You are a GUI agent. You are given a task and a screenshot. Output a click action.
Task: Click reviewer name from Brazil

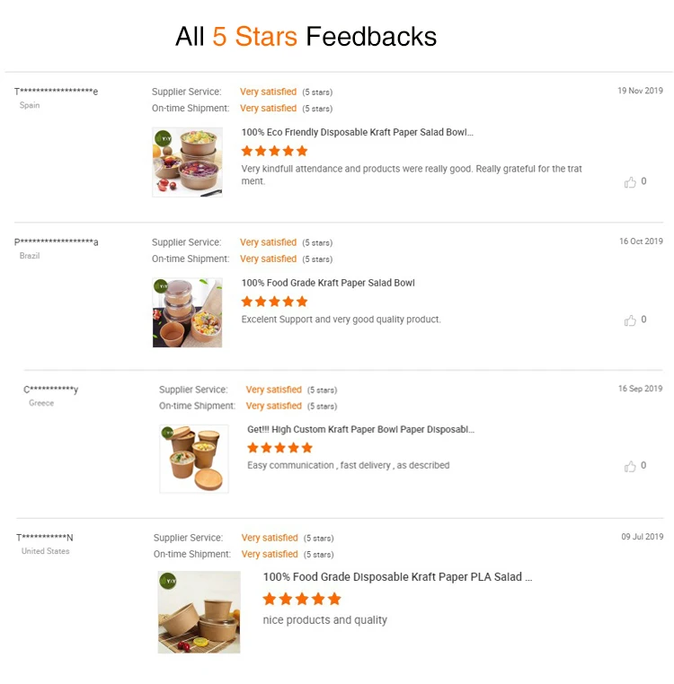click(57, 242)
